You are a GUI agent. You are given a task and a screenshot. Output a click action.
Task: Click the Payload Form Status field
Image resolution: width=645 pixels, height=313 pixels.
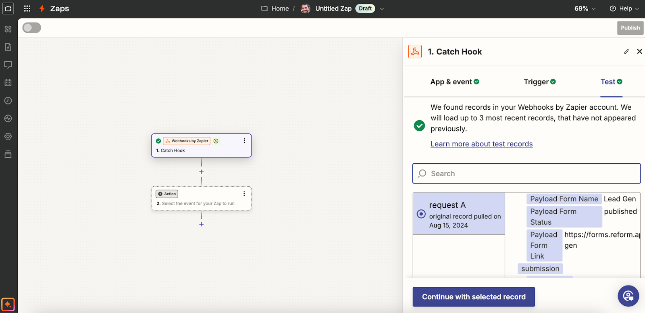tap(564, 217)
